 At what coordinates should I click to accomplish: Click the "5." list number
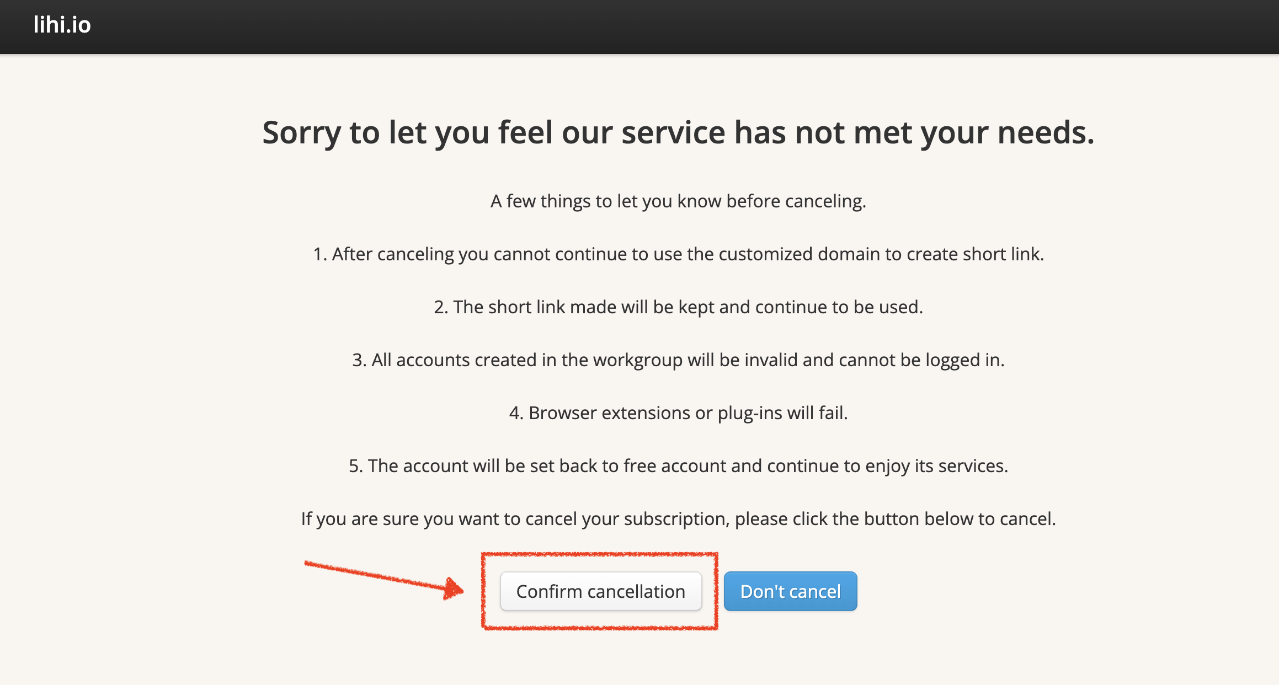(355, 466)
